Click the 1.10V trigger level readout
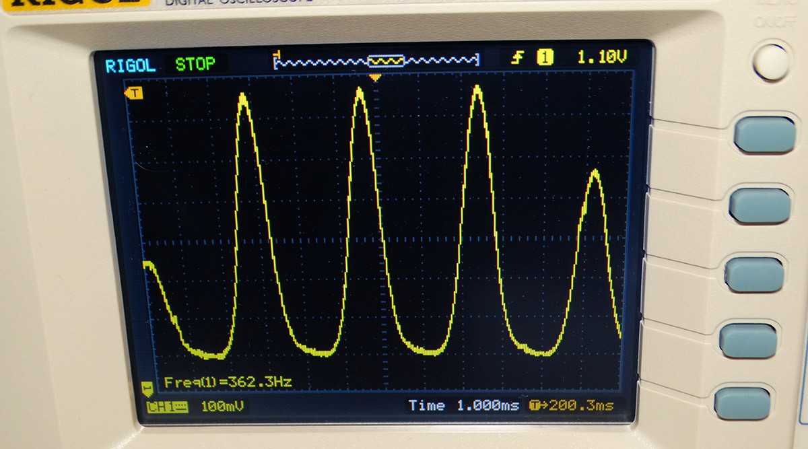808x449 pixels. pyautogui.click(x=601, y=58)
